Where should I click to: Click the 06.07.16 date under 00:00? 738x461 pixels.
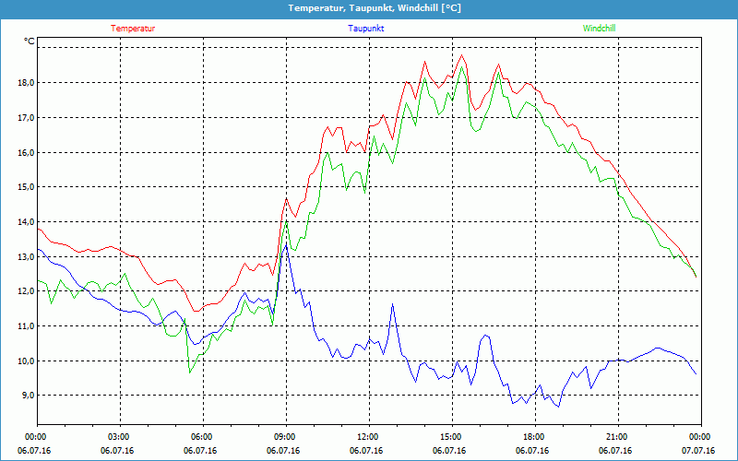click(x=34, y=451)
